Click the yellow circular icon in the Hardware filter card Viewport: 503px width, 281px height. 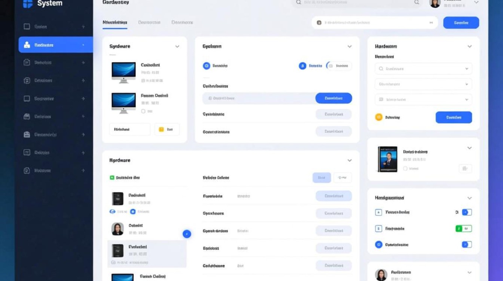379,117
